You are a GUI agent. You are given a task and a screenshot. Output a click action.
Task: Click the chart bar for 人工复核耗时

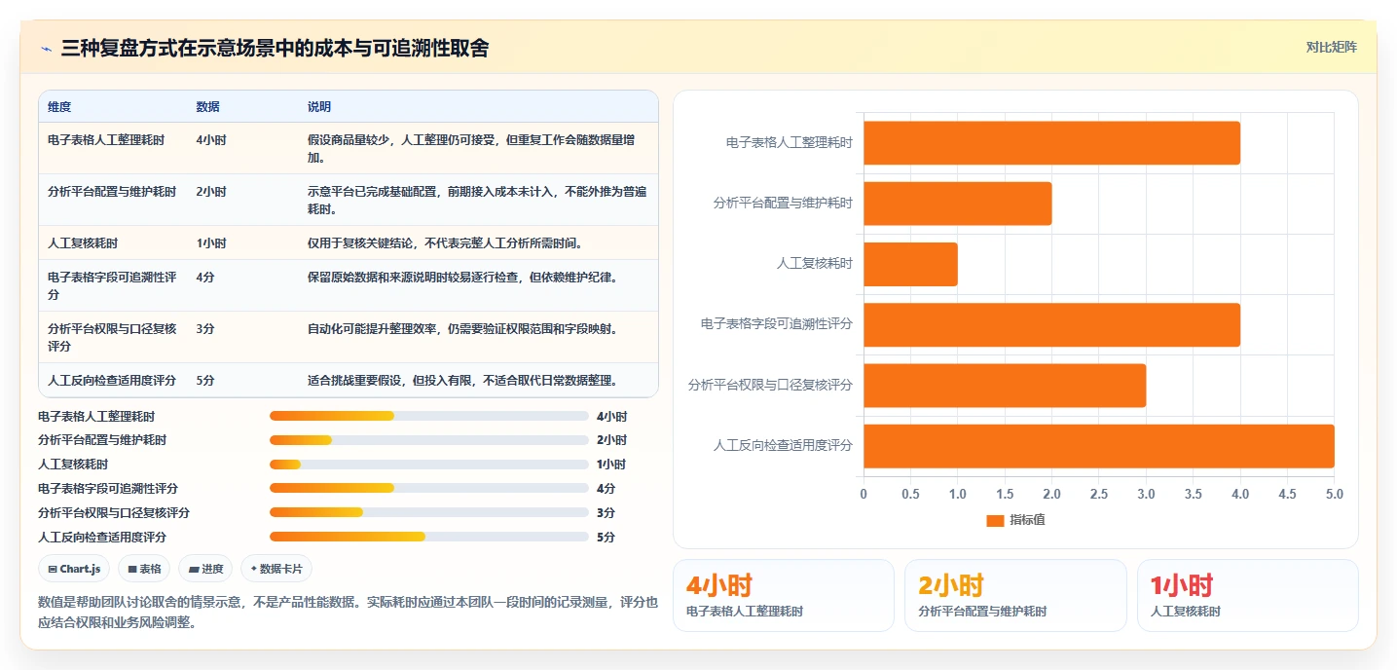coord(910,264)
